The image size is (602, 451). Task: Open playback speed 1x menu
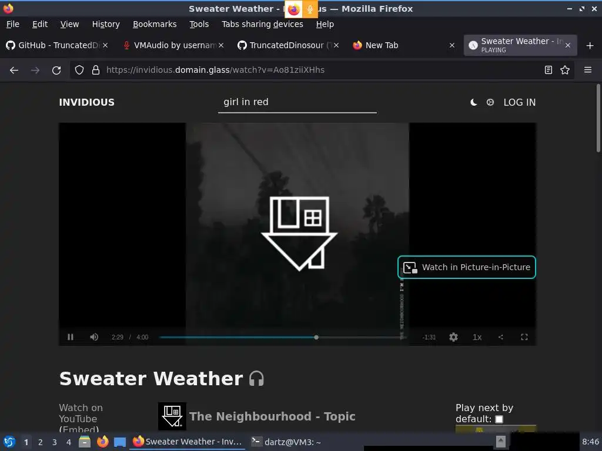477,337
